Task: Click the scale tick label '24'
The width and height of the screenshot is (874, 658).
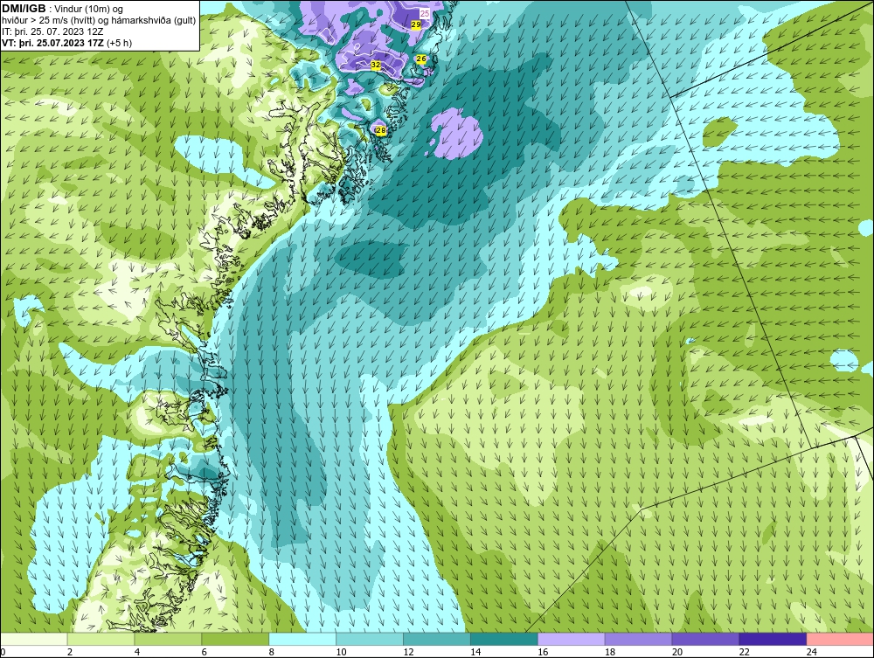Action: click(x=812, y=652)
